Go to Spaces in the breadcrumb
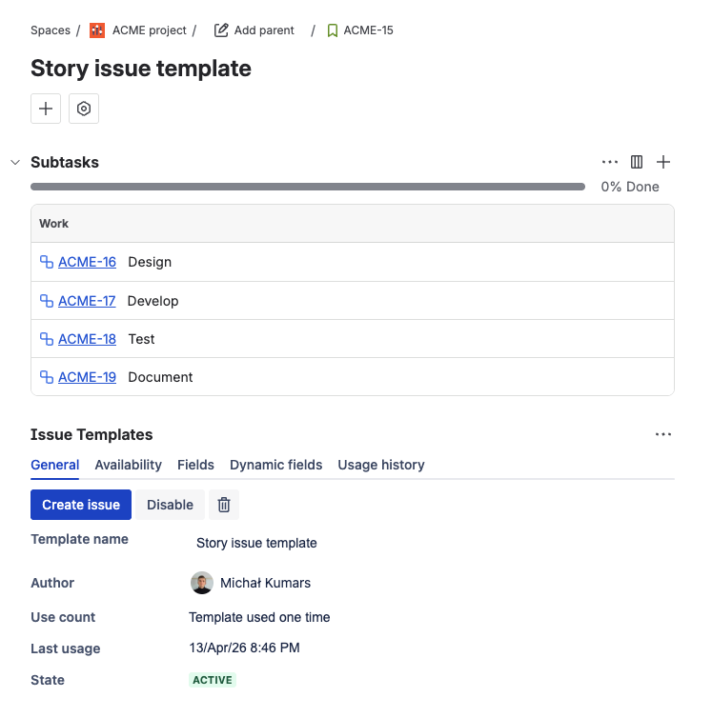 pyautogui.click(x=51, y=30)
